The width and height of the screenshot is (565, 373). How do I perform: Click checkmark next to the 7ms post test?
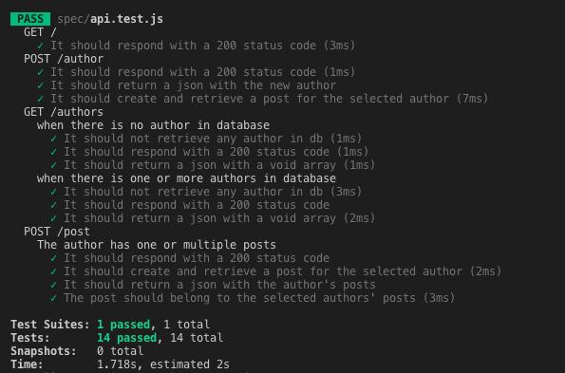40,99
